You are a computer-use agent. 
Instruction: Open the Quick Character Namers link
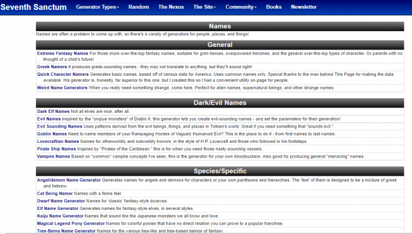(63, 75)
